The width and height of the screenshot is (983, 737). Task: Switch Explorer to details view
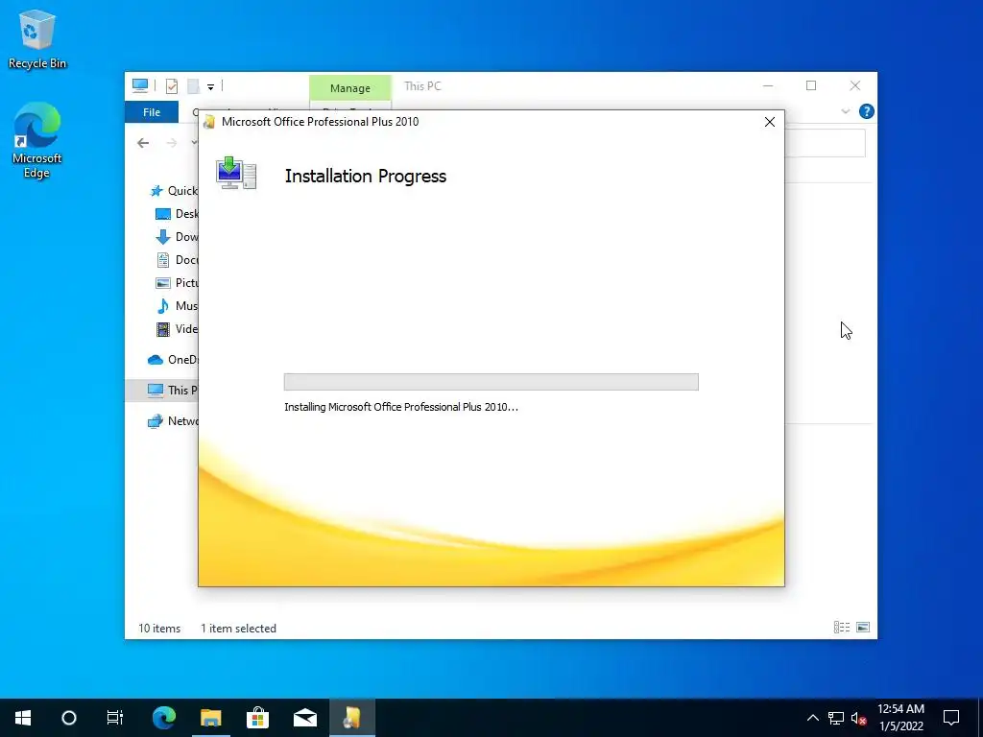[841, 628]
